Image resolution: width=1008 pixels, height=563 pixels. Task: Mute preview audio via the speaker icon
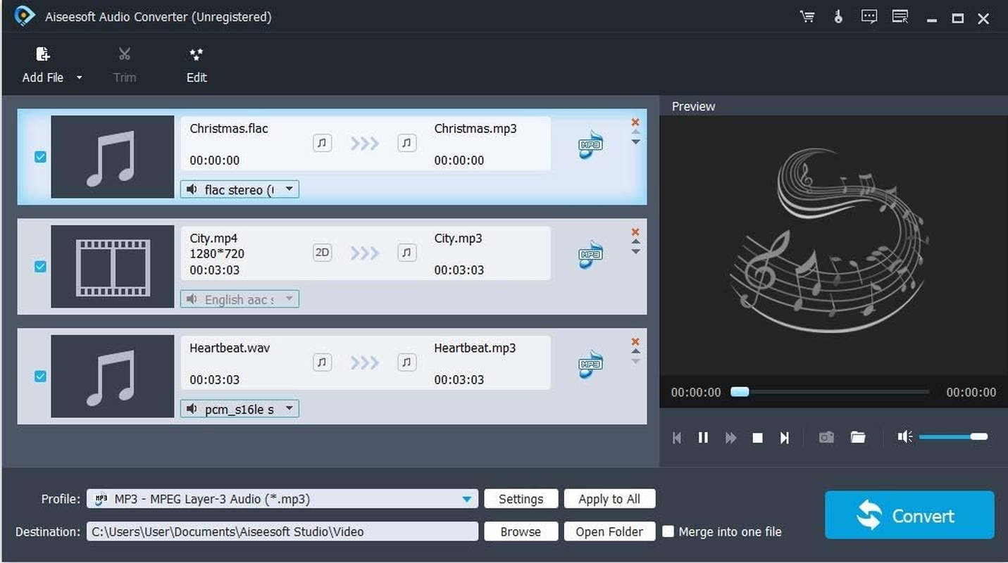click(x=905, y=436)
